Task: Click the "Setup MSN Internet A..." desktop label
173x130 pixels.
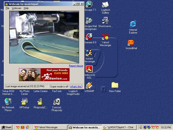Action: [x=8, y=93]
